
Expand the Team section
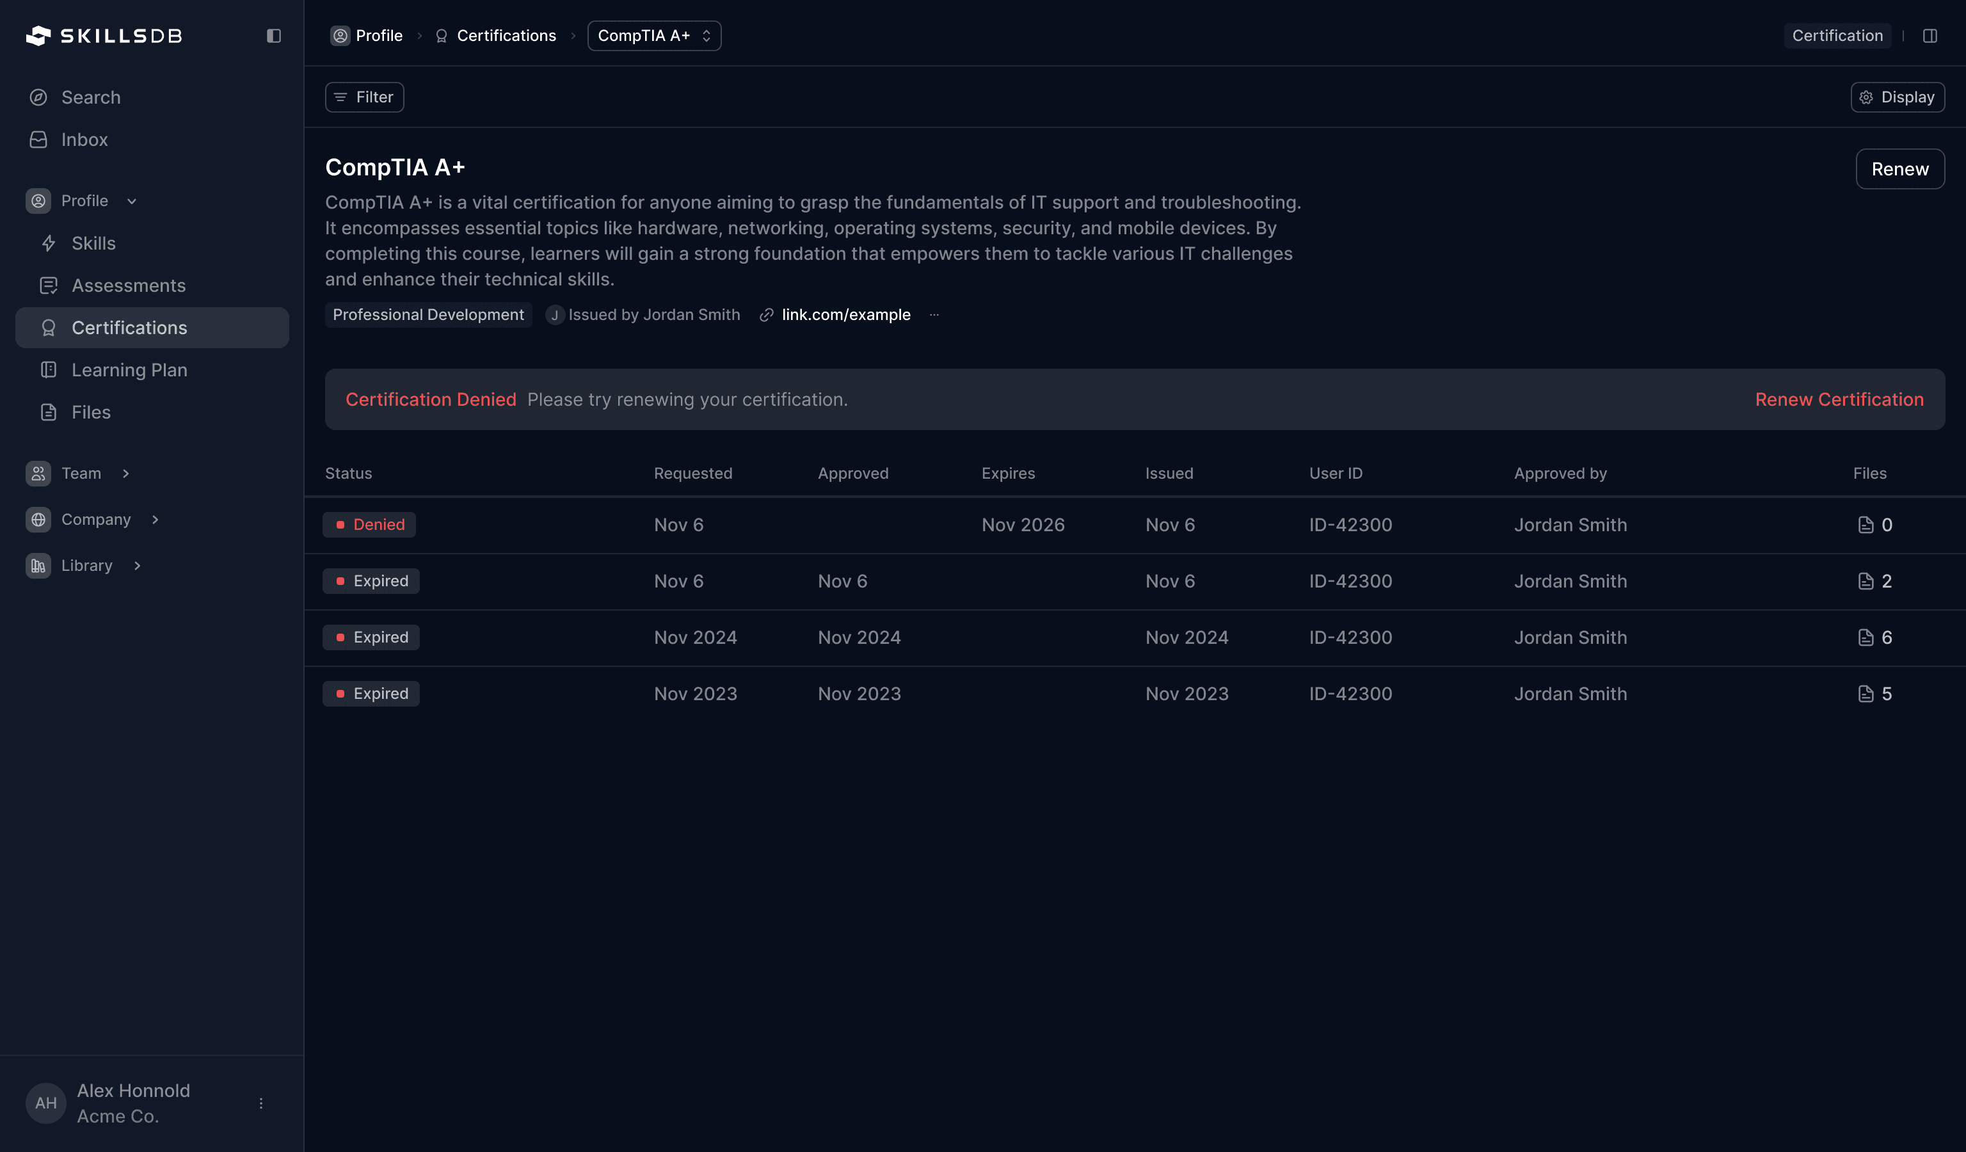click(x=125, y=473)
